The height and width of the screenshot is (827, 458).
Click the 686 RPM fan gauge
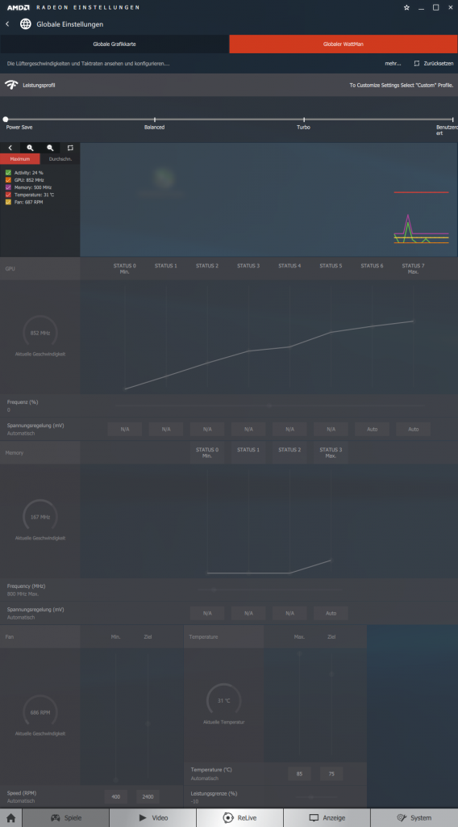point(40,712)
